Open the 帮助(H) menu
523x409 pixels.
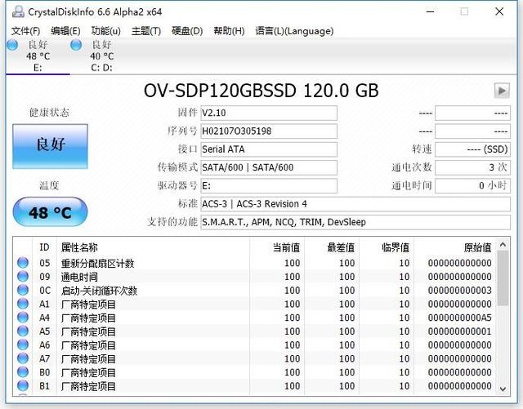[x=229, y=31]
